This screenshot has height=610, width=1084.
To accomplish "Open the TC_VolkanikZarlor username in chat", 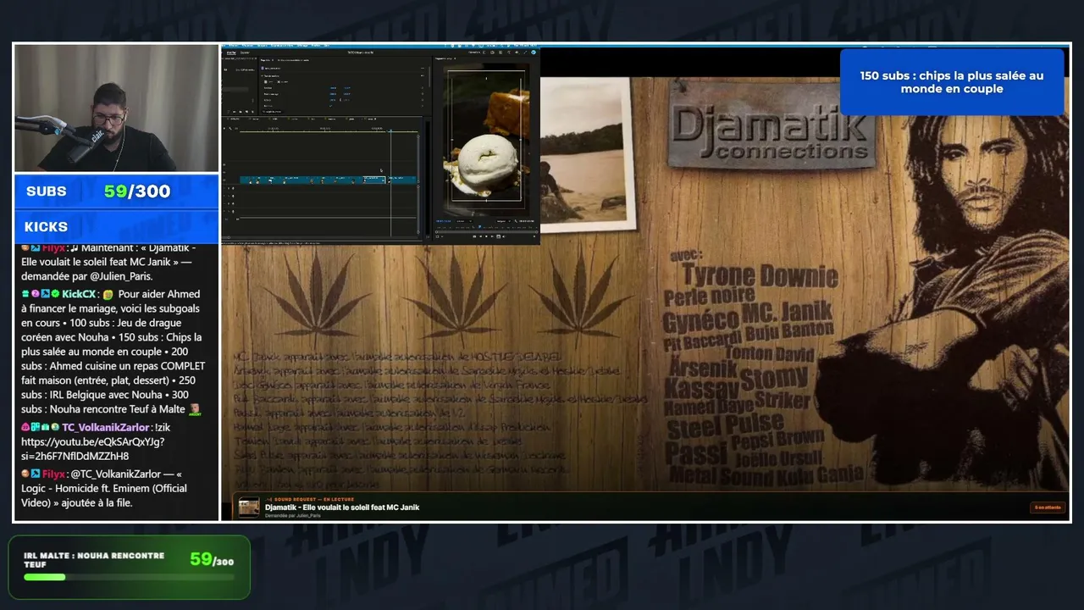I will (x=105, y=427).
